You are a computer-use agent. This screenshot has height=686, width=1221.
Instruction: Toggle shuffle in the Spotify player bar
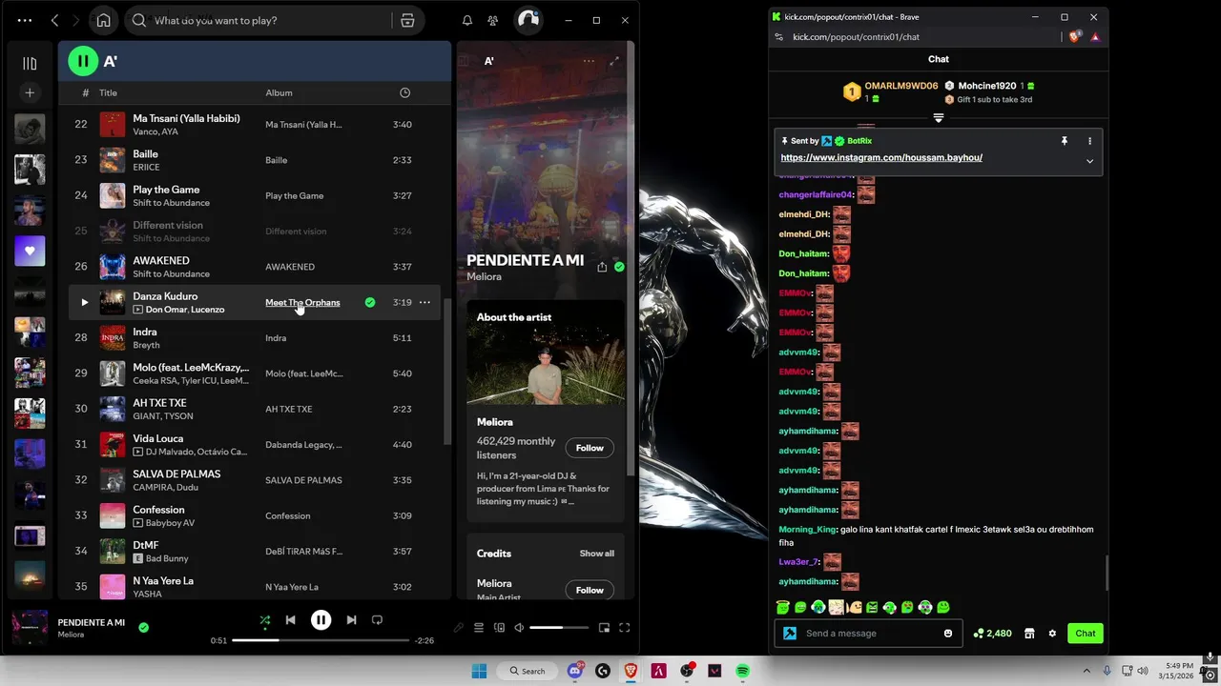265,620
